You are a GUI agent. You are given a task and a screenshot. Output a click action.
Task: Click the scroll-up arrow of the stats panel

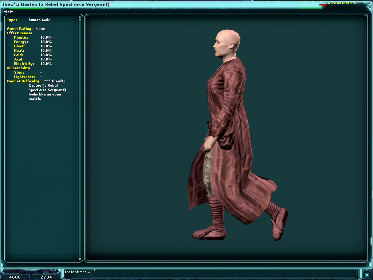coord(80,17)
